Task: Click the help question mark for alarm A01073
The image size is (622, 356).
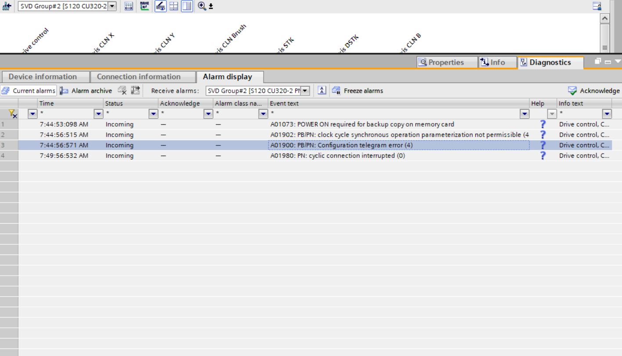Action: [x=543, y=124]
